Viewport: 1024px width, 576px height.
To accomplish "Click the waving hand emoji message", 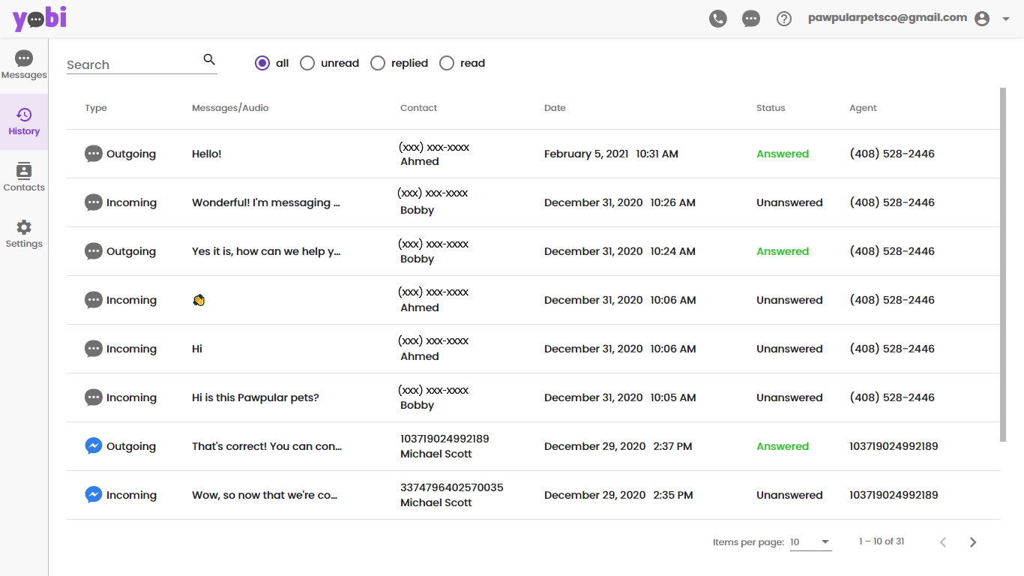I will (199, 300).
